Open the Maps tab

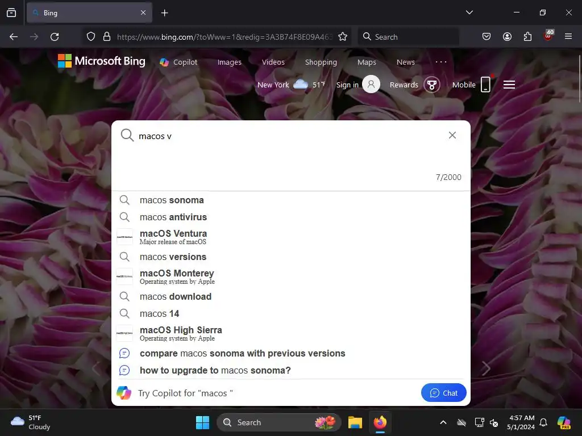coord(367,62)
